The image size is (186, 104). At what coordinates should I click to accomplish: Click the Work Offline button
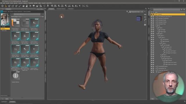click(x=40, y=9)
